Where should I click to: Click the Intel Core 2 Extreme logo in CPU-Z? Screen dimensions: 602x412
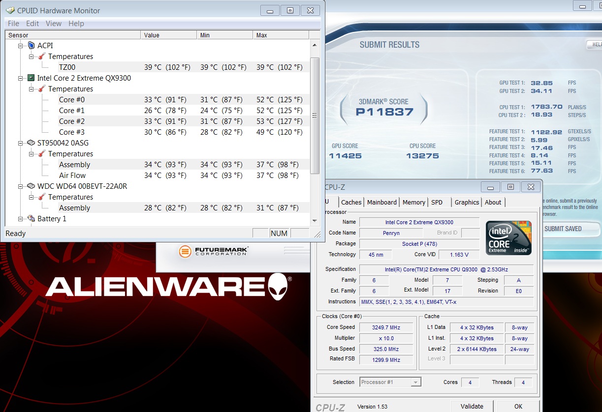(509, 237)
